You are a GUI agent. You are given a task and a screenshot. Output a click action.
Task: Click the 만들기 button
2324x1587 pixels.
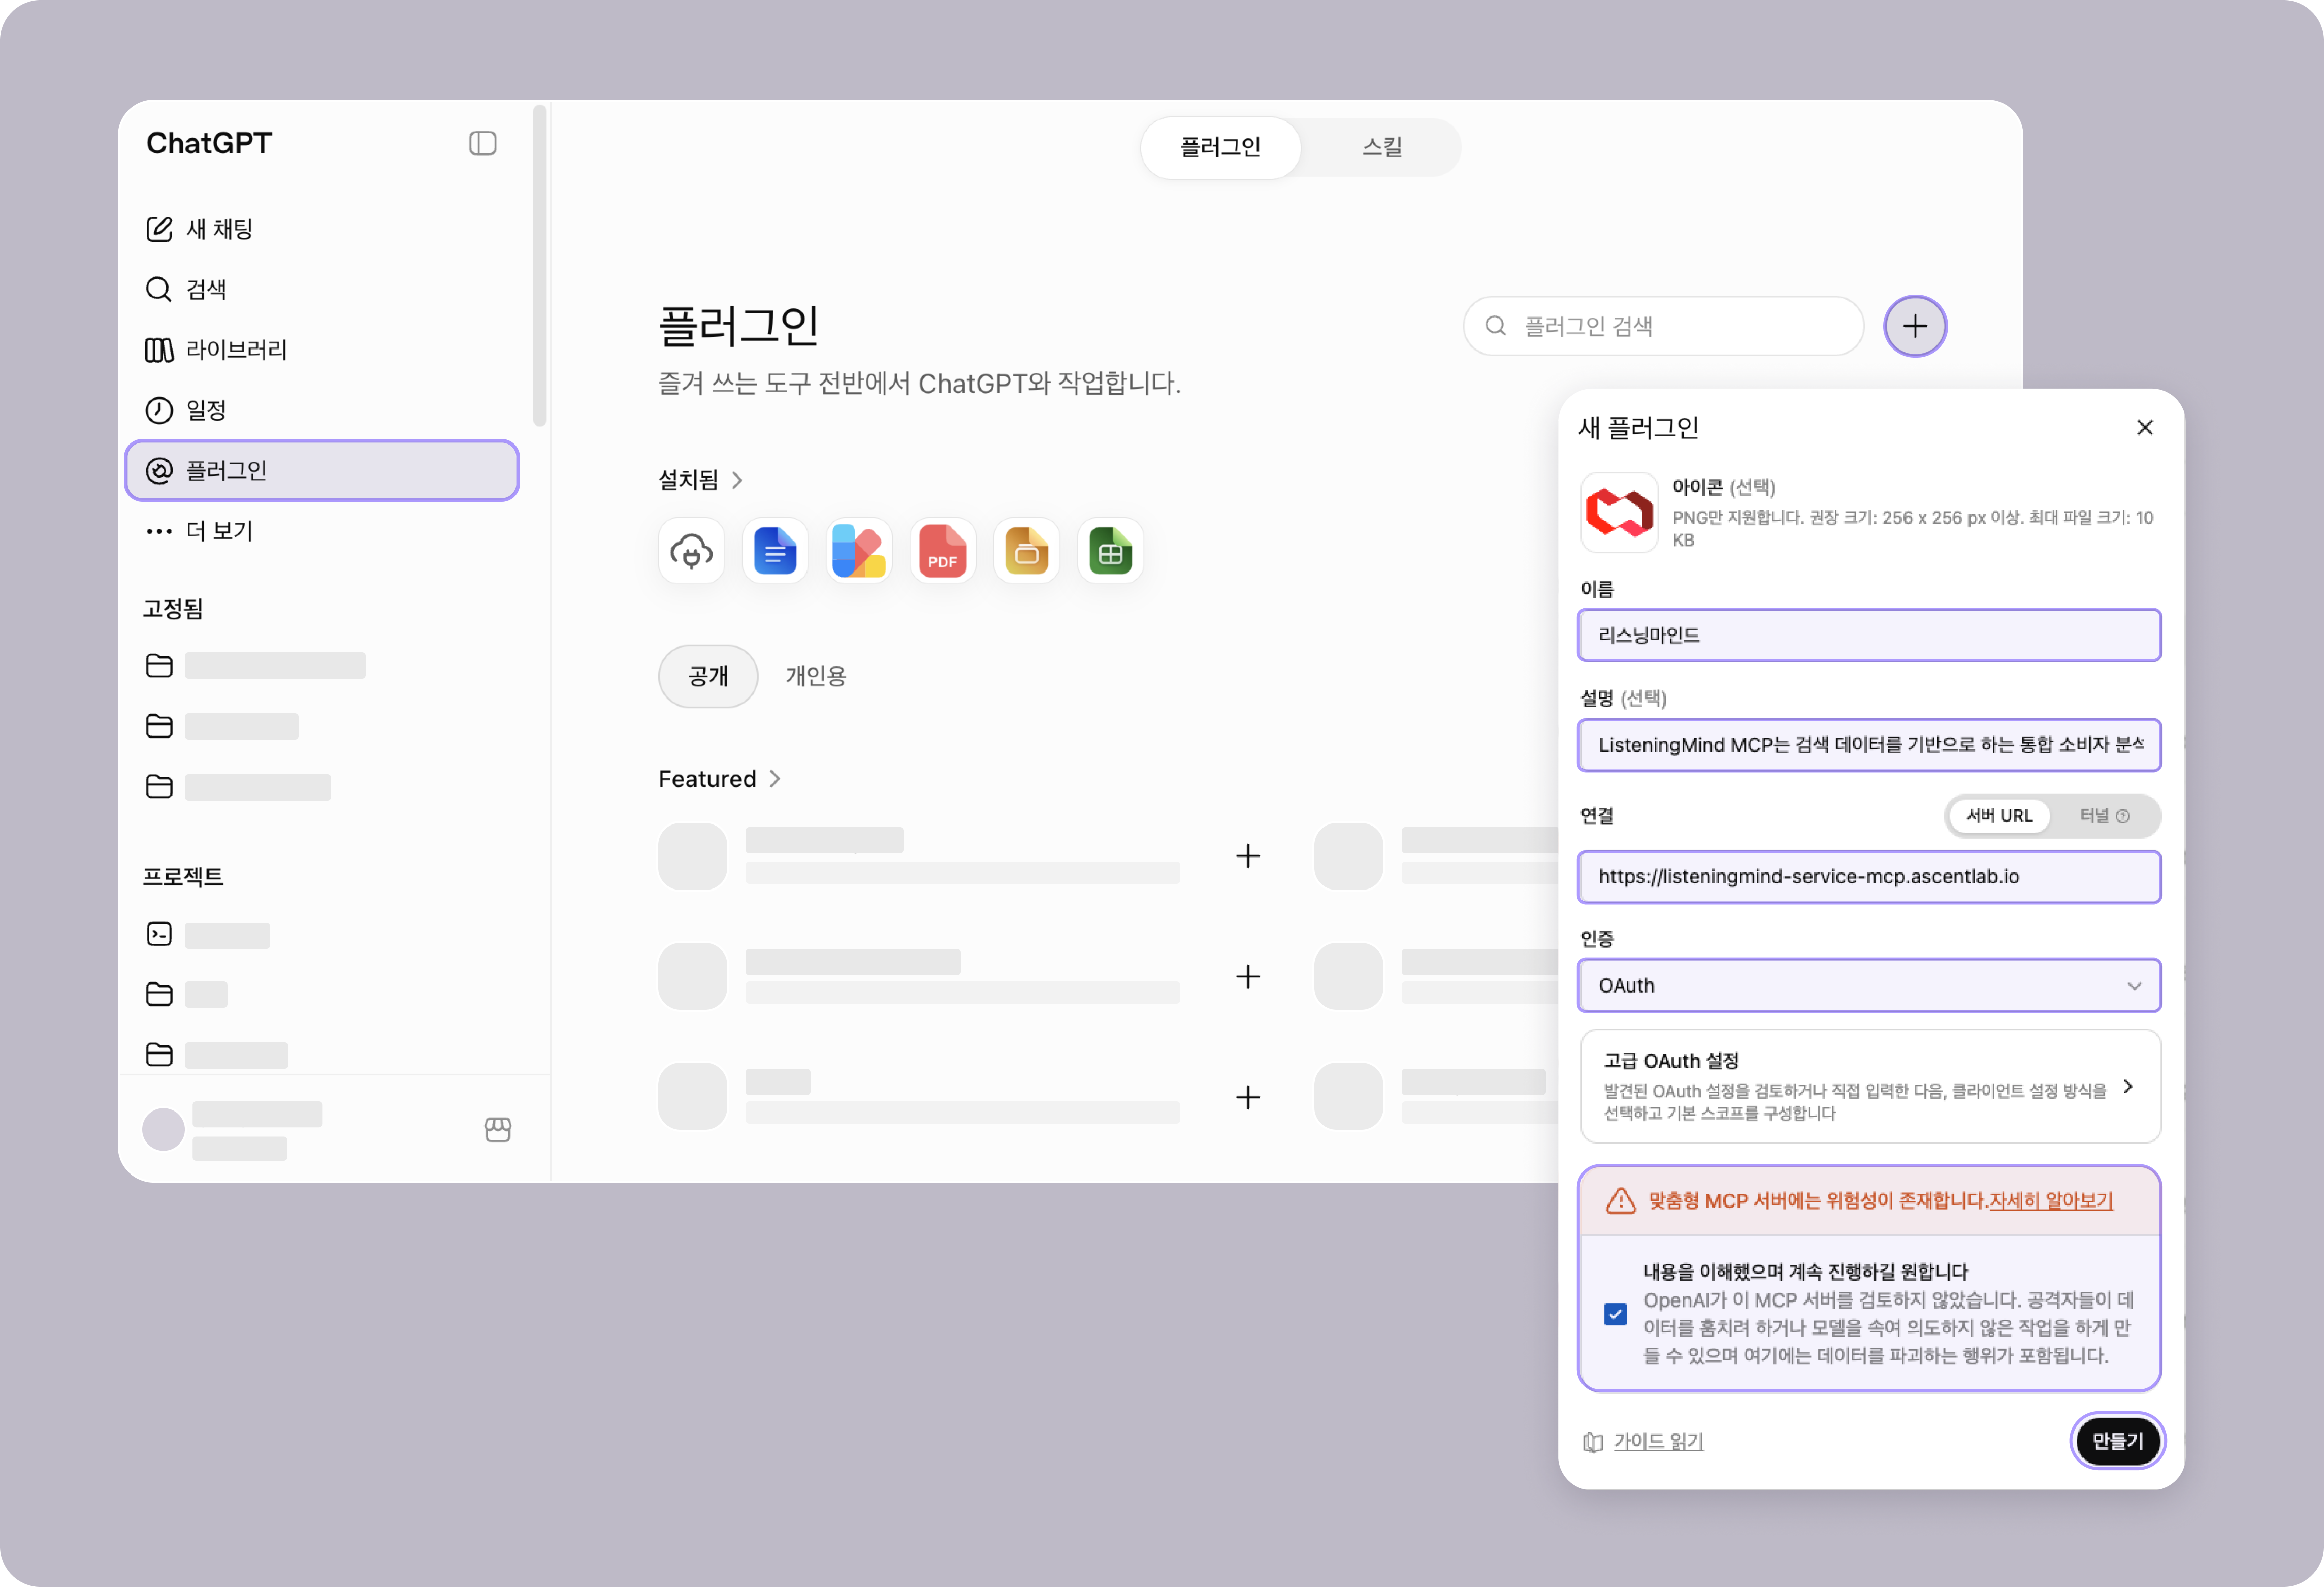[x=2117, y=1441]
